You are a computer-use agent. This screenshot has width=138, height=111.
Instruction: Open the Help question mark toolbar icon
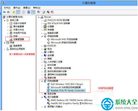(29, 12)
